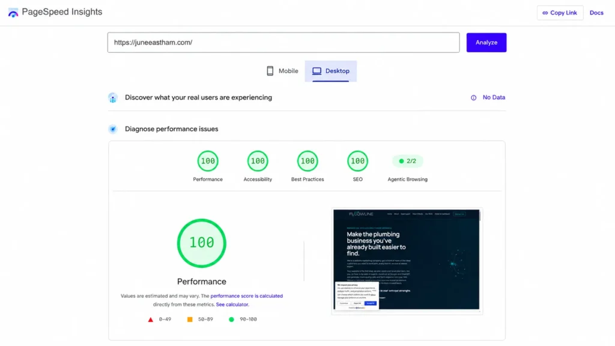
Task: Jump to the Accessibility score gauge
Action: tap(258, 161)
